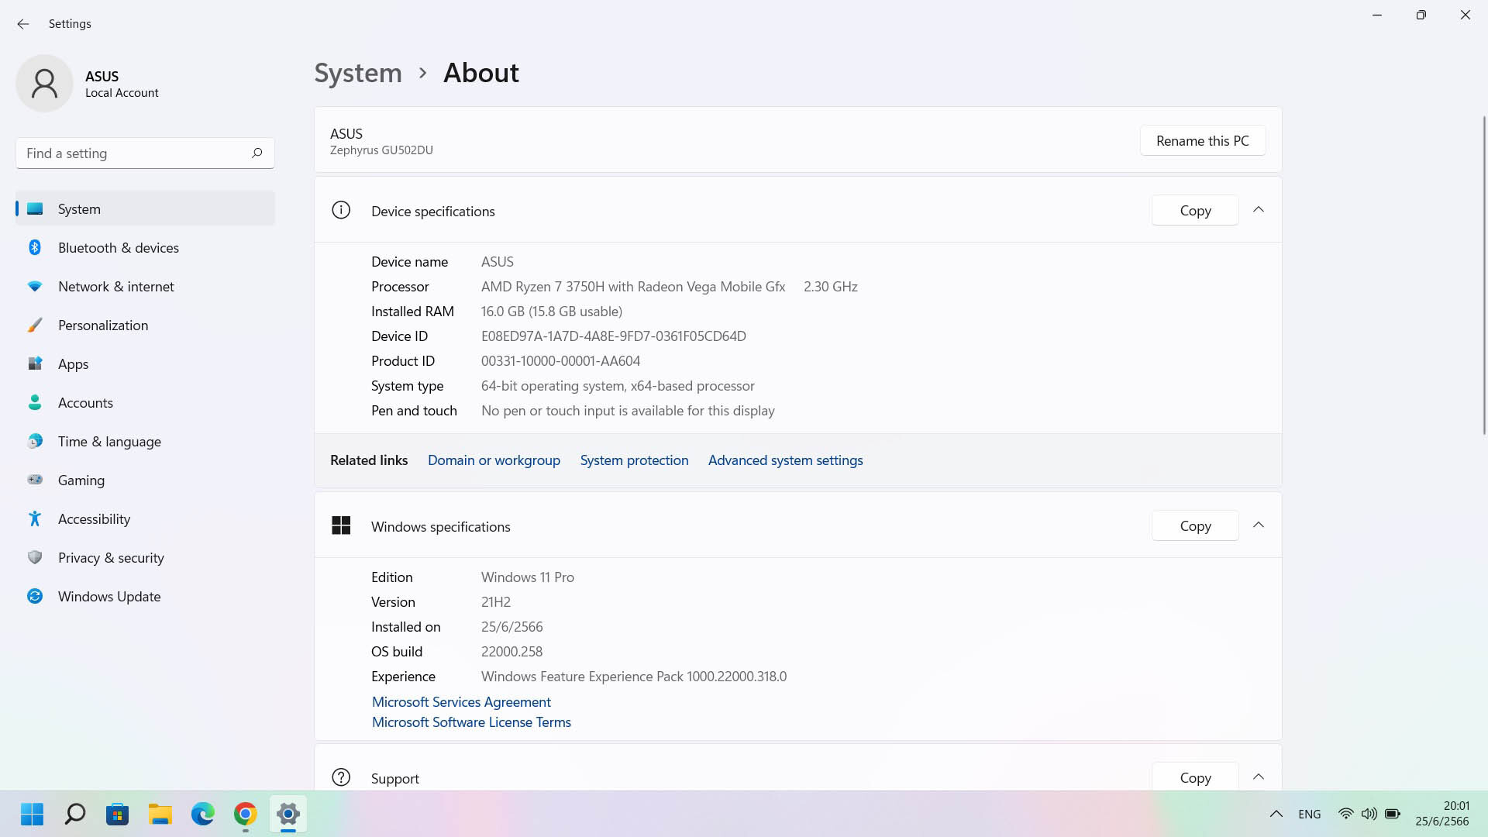Screen dimensions: 1488x837
Task: Click the vertical scrollbar on the right
Action: (1484, 275)
